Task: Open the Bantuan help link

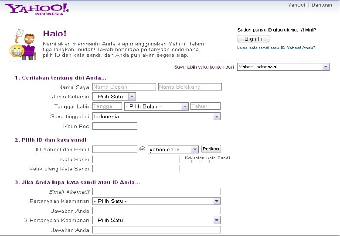Action: pyautogui.click(x=322, y=5)
